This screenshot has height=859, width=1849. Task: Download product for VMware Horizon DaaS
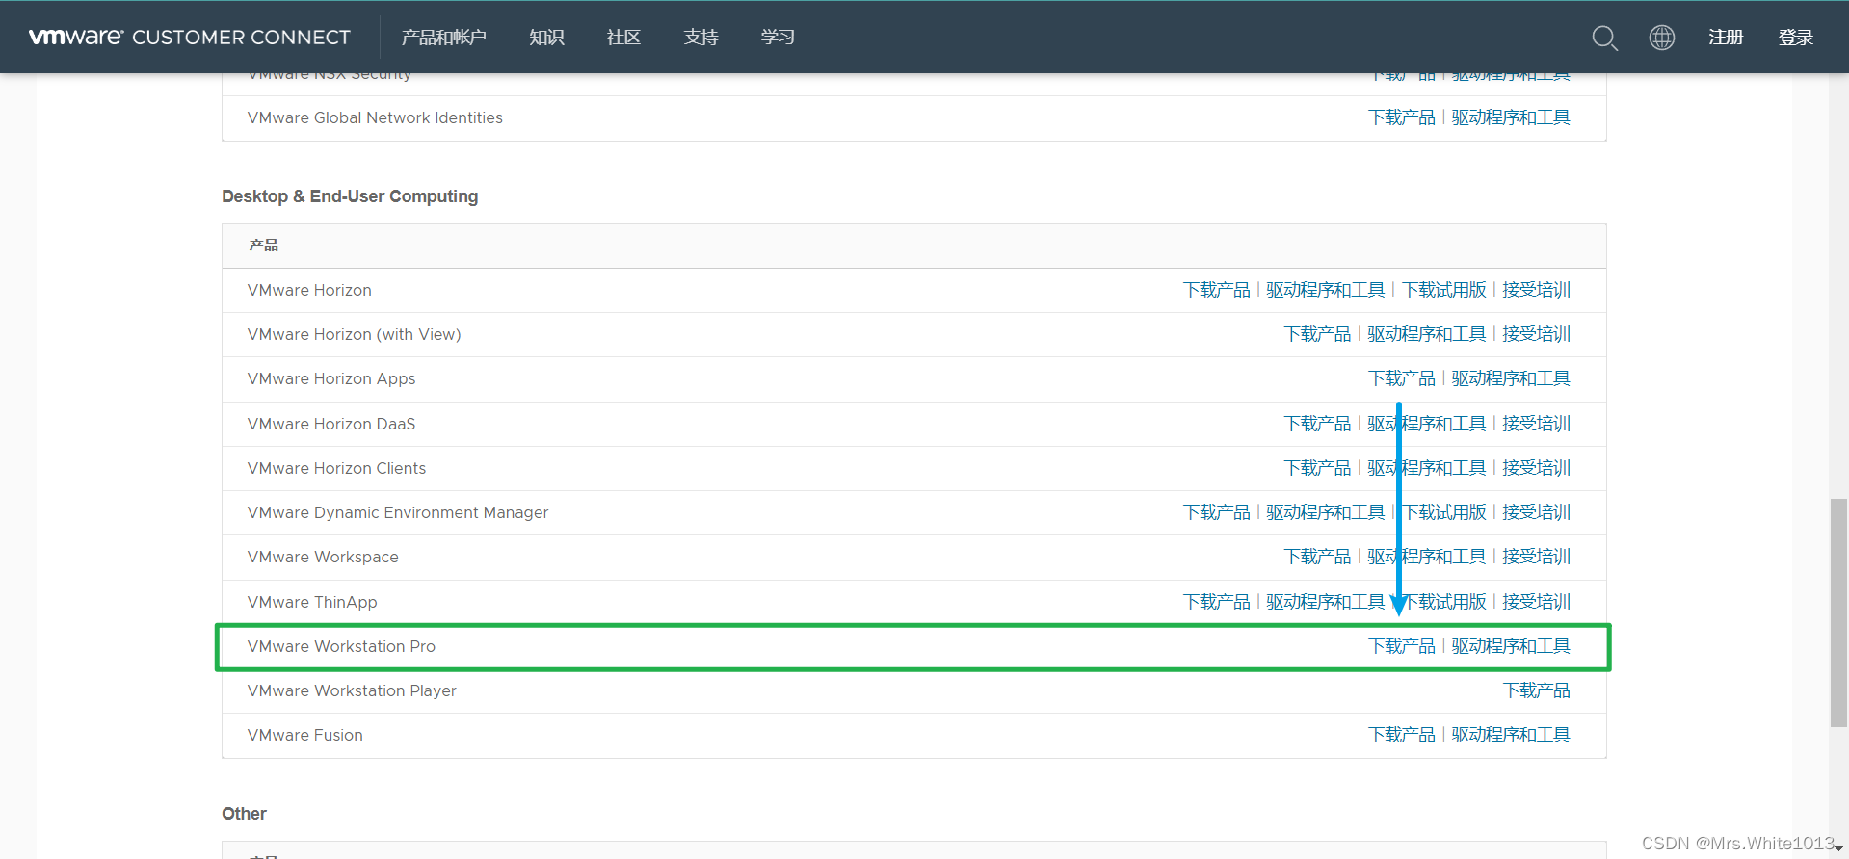click(1317, 424)
